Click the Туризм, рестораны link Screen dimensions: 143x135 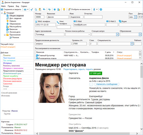click(100, 100)
